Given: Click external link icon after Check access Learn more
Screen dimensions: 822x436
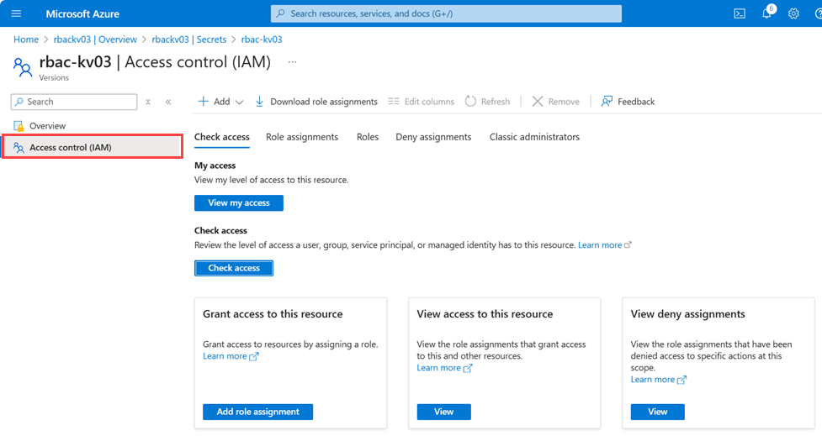Looking at the screenshot, I should click(628, 245).
